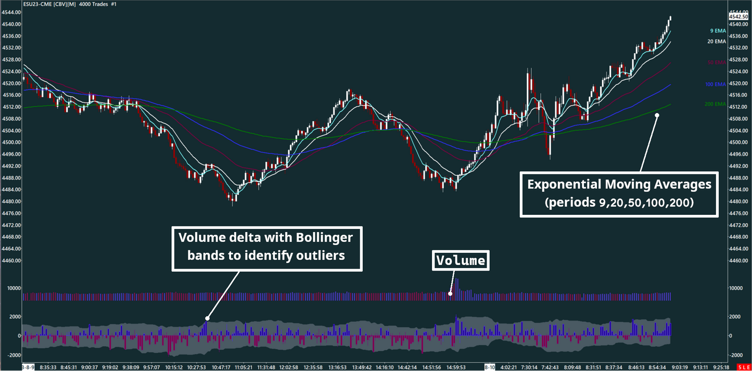Click the Volume annotation label
752x371 pixels.
[x=460, y=260]
